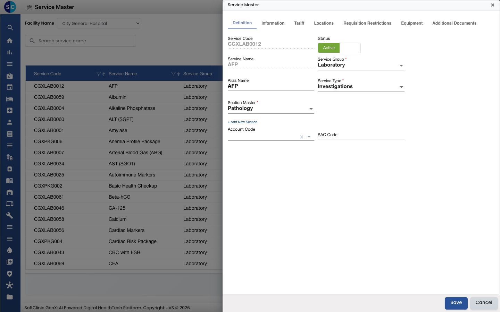Go to the Locations tab
Screen dimensions: 500x312
tap(324, 23)
